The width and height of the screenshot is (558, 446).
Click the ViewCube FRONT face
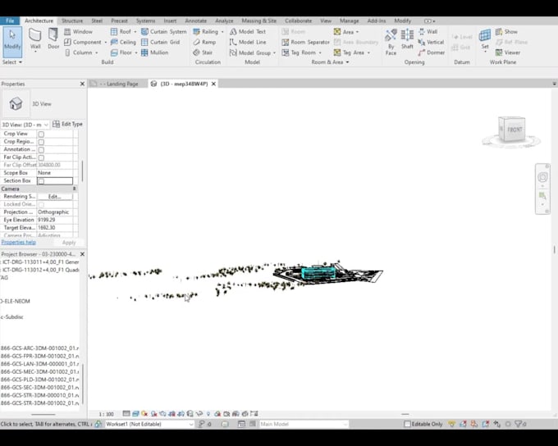click(515, 130)
